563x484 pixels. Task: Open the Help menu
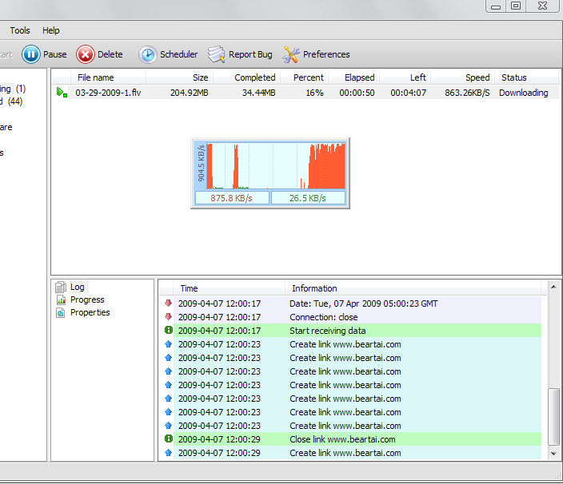51,30
